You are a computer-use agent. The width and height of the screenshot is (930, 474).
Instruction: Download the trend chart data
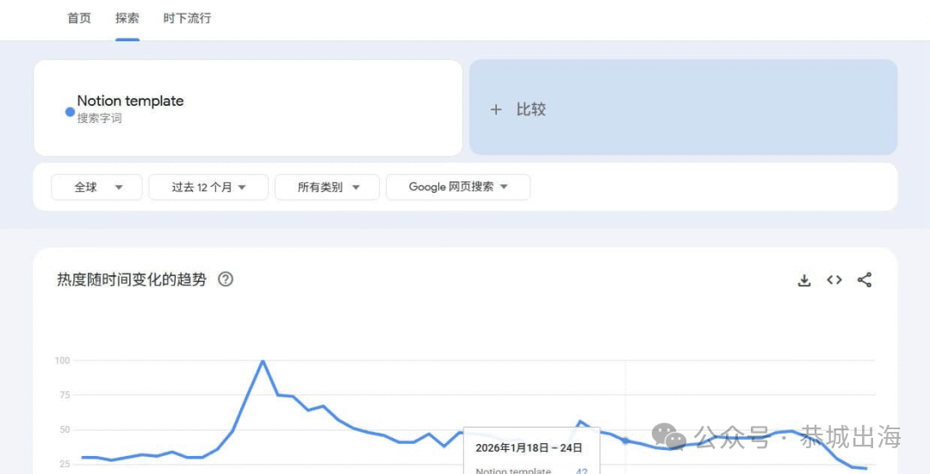click(x=804, y=280)
